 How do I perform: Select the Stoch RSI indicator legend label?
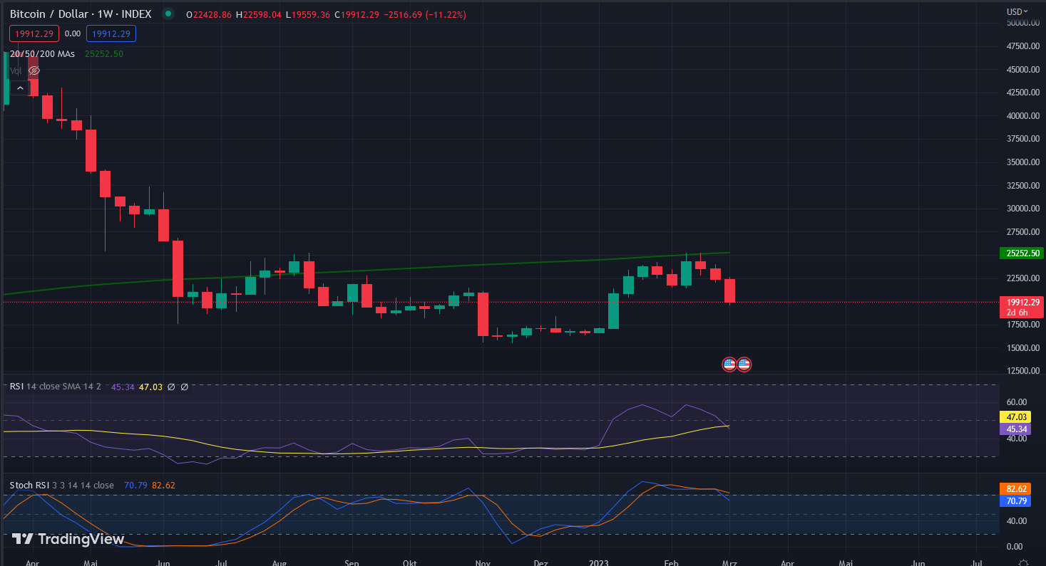29,486
